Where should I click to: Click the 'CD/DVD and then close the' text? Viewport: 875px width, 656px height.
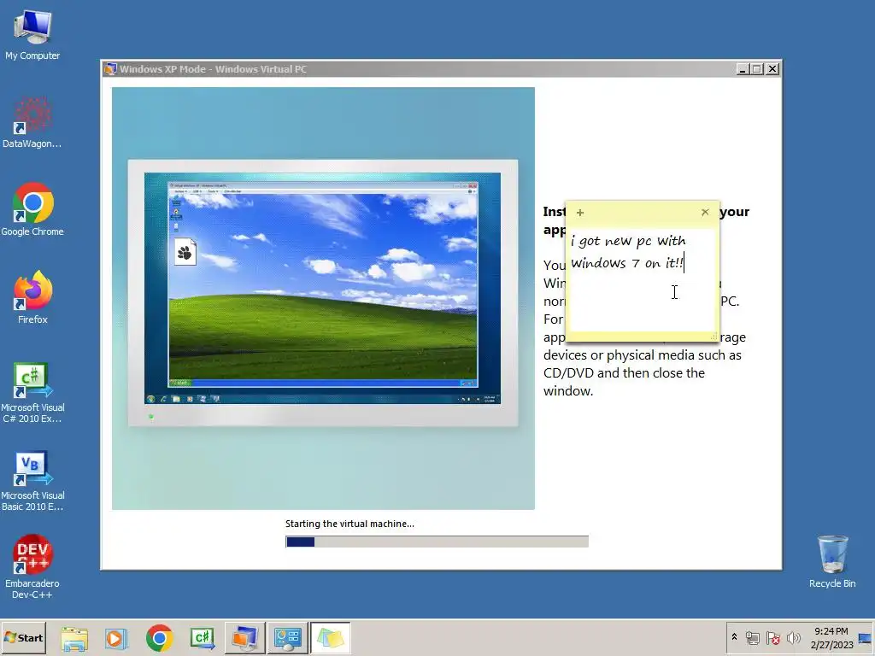tap(624, 373)
